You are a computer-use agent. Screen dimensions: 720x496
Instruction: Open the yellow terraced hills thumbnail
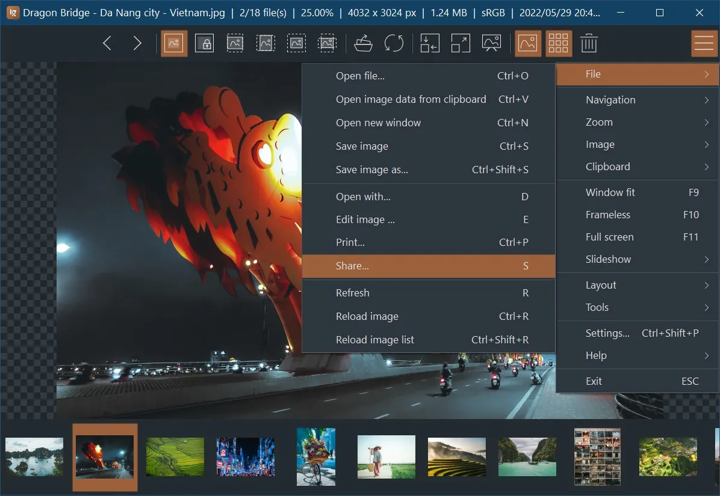coord(457,456)
